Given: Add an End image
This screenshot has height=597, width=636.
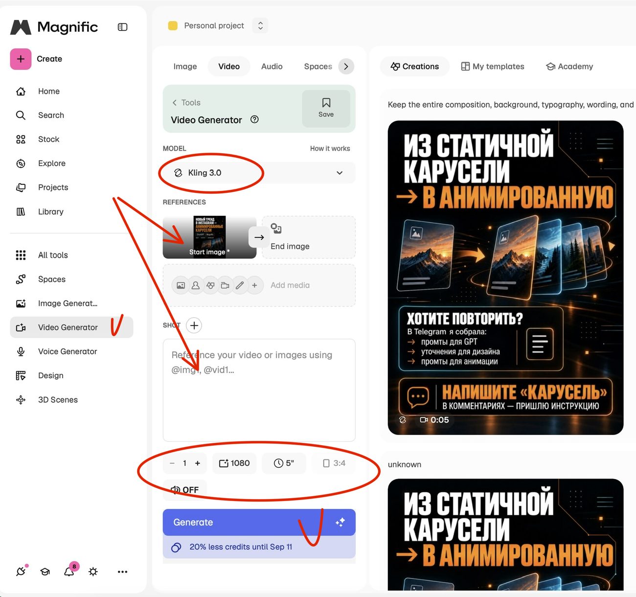Looking at the screenshot, I should pos(309,237).
